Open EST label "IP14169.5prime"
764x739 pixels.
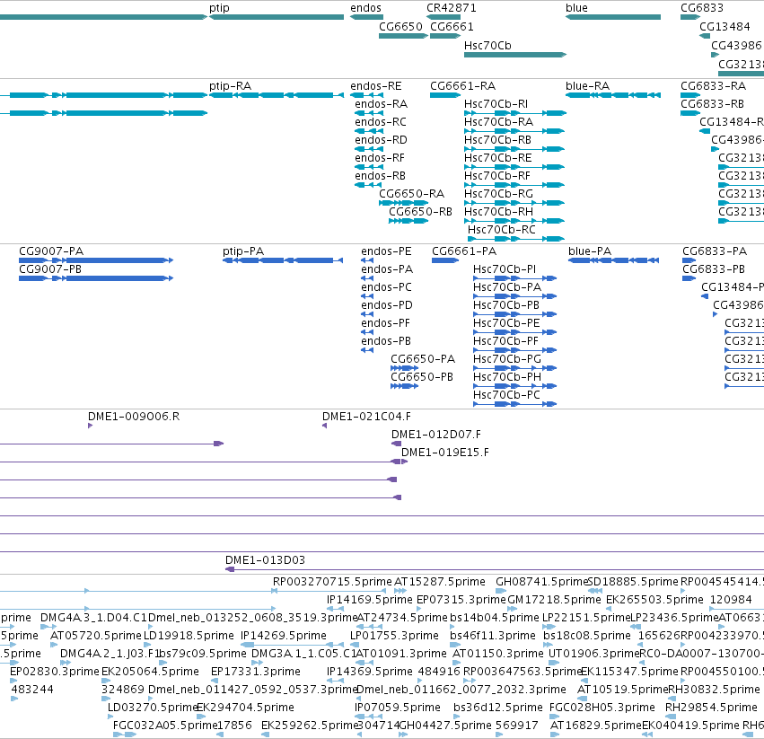[x=369, y=600]
